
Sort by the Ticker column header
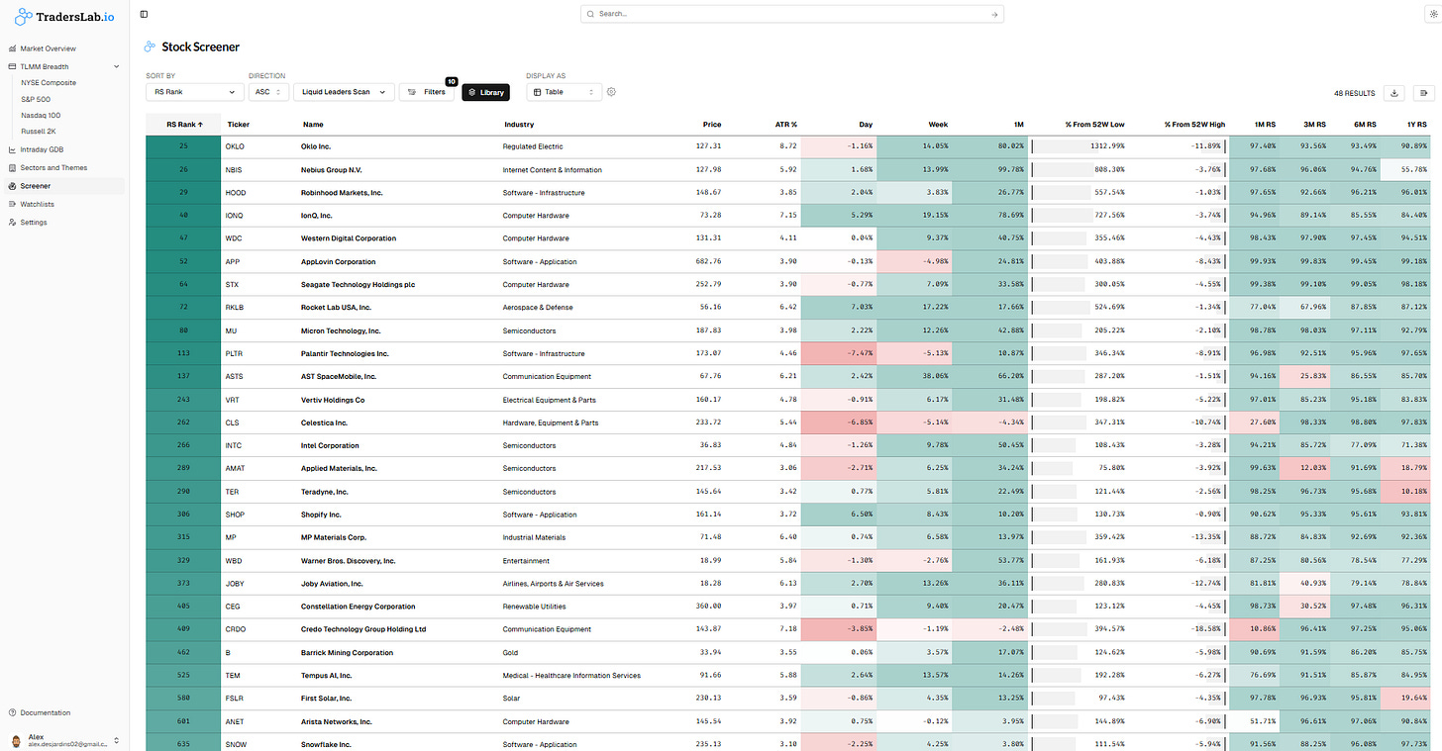click(x=238, y=125)
